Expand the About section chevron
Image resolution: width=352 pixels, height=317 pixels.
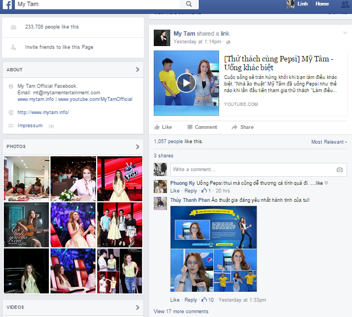point(137,70)
